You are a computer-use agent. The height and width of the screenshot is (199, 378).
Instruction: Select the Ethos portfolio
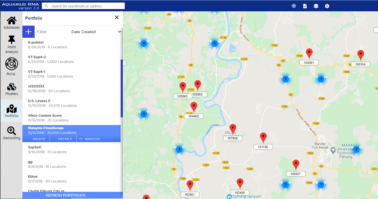tap(71, 179)
